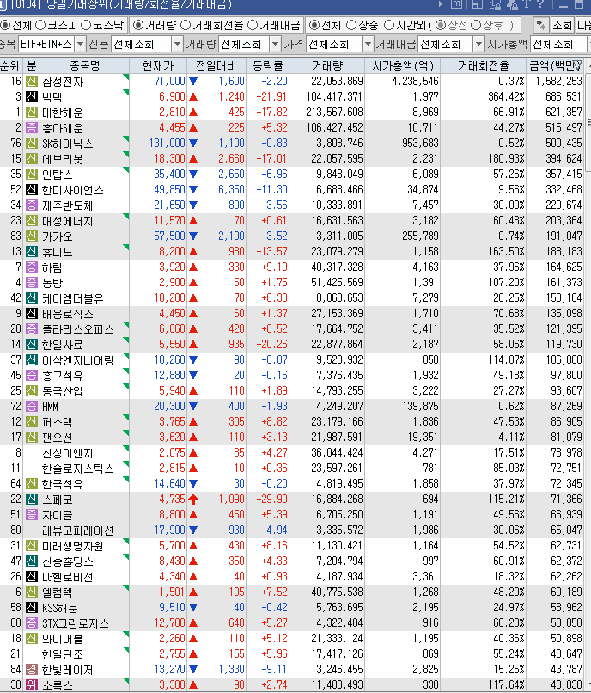Image resolution: width=591 pixels, height=693 pixels.
Task: Click the upper-limit red arrow in 스페코 row
Action: pyautogui.click(x=193, y=500)
